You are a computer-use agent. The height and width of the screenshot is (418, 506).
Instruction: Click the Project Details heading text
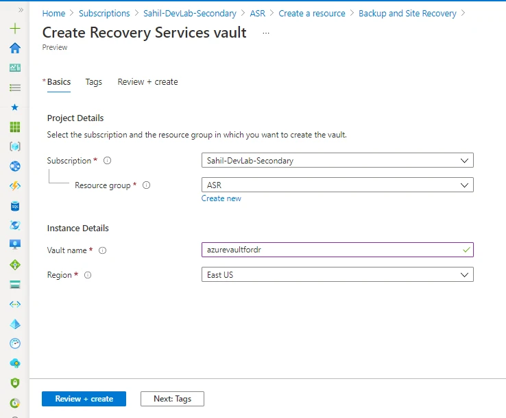click(x=75, y=118)
